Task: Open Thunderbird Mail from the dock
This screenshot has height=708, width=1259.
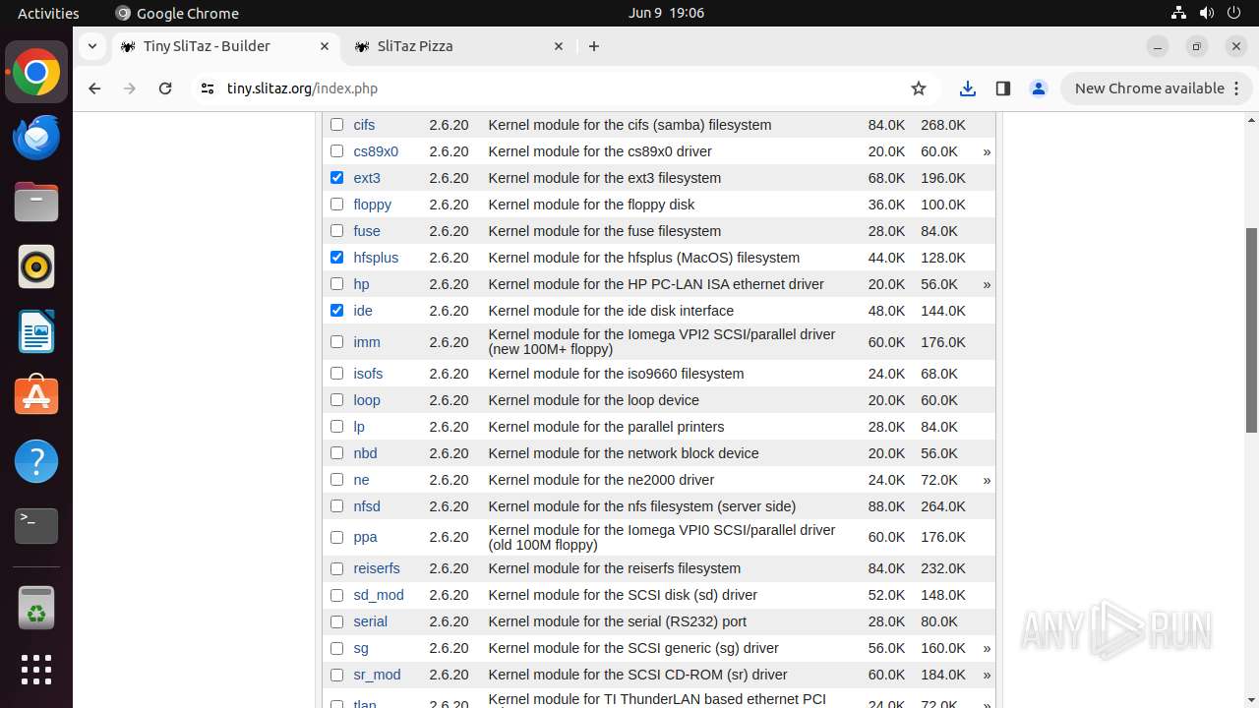Action: [36, 138]
